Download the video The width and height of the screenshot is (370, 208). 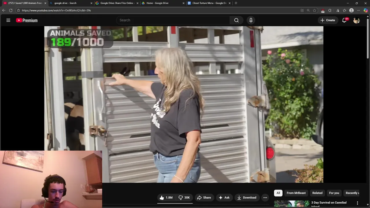(247, 198)
